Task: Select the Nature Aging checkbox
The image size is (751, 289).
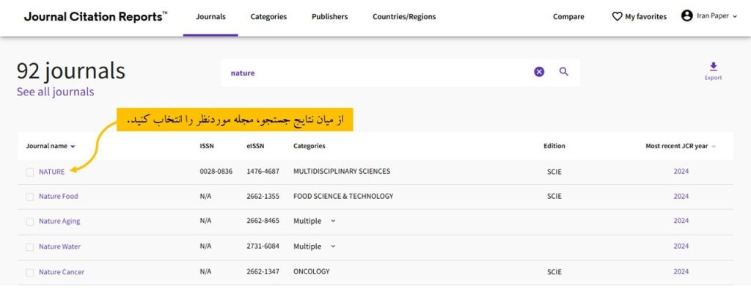Action: (29, 222)
